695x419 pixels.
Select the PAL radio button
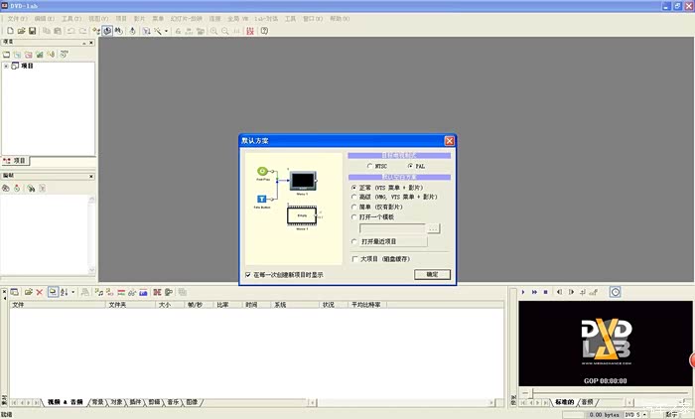409,166
